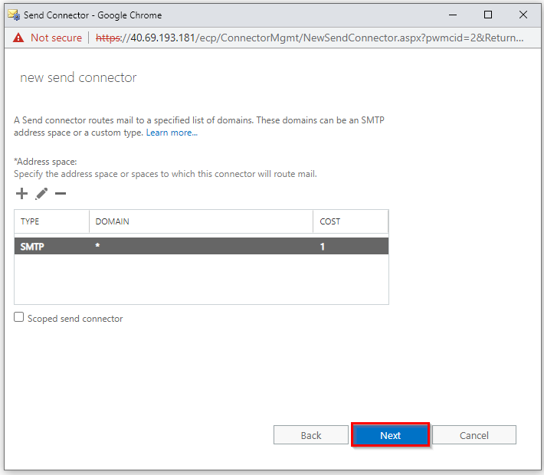544x475 pixels.
Task: Close the Send Connector window
Action: point(523,15)
